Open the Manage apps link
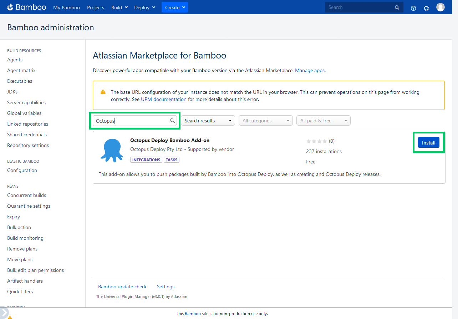The image size is (458, 319). [310, 70]
